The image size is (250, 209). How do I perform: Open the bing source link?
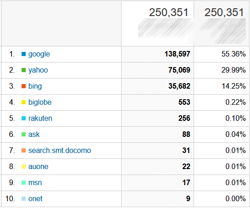35,86
